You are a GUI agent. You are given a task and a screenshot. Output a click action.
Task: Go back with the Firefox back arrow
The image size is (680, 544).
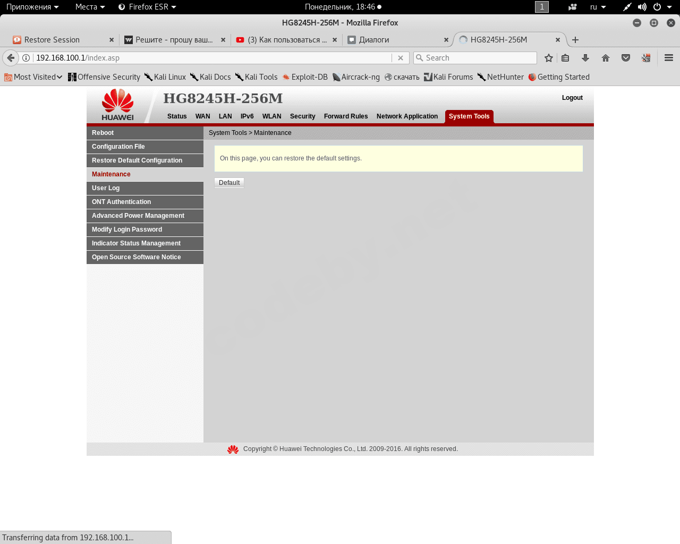point(11,58)
